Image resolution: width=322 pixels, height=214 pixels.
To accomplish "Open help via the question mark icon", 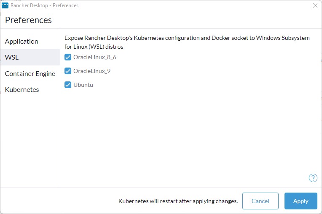I will click(x=313, y=178).
